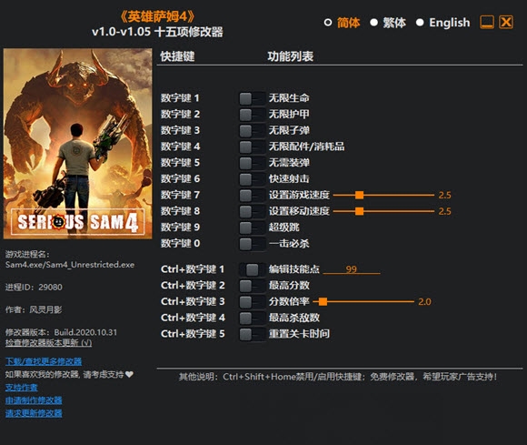Click 检查修改器版本更新 checkbox link
The image size is (527, 445).
click(x=48, y=343)
